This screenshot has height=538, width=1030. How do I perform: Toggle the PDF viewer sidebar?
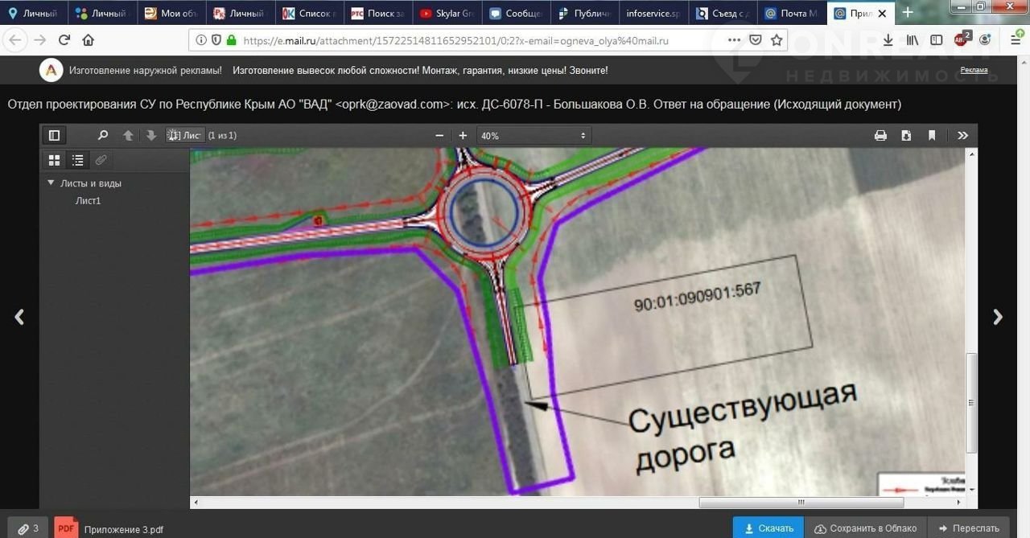click(55, 136)
